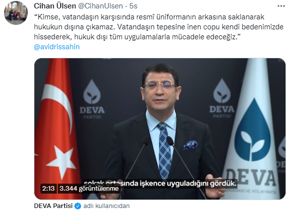The image size is (292, 211).
Task: Click the "adlı kullanıcıdan" attribution text
Action: tap(107, 206)
